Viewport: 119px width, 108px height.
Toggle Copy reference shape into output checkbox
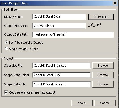[6, 92]
